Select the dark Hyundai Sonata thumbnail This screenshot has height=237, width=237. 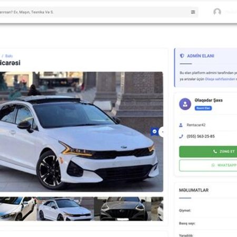(x=123, y=209)
